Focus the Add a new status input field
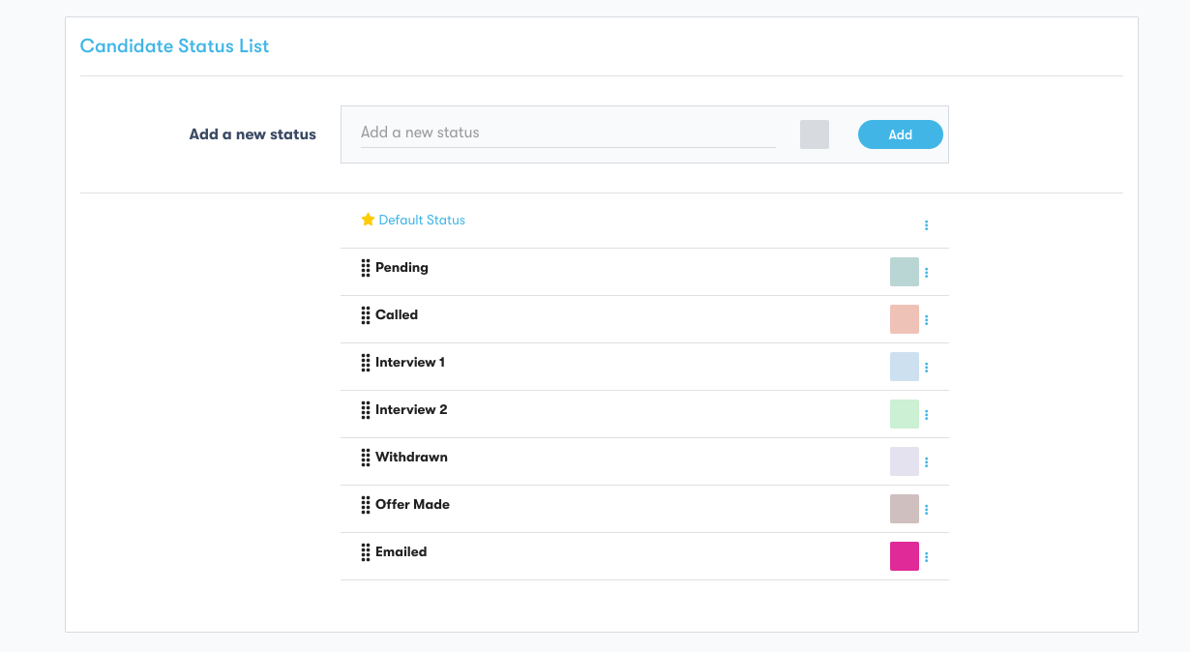The image size is (1190, 652). pyautogui.click(x=568, y=133)
